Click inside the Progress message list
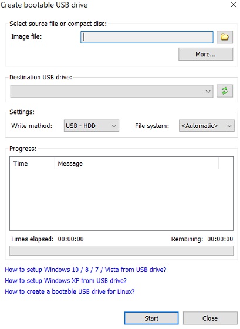The height and width of the screenshot is (329, 240). tap(121, 199)
